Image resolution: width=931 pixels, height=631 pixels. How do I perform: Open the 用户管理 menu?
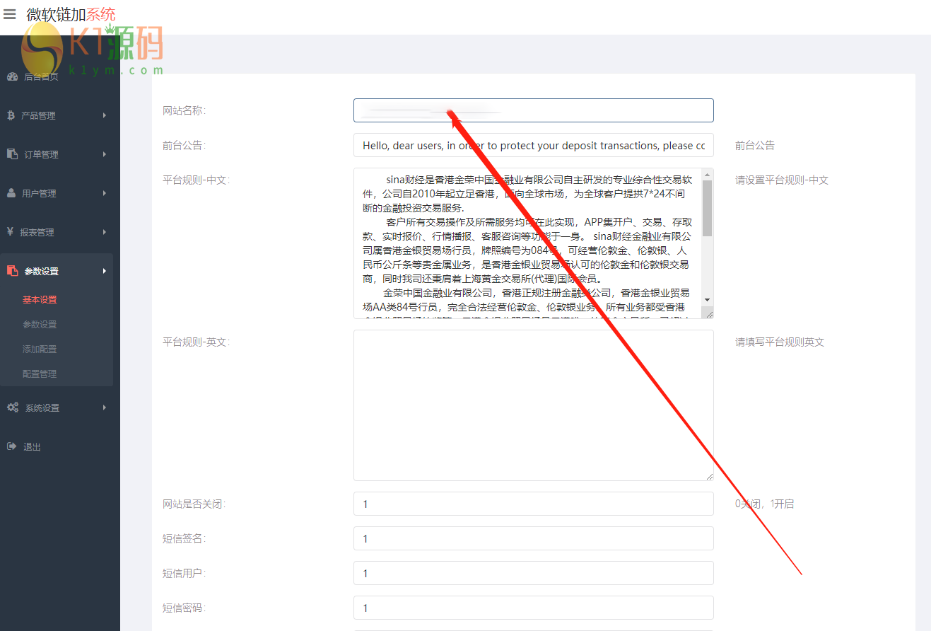click(x=39, y=193)
